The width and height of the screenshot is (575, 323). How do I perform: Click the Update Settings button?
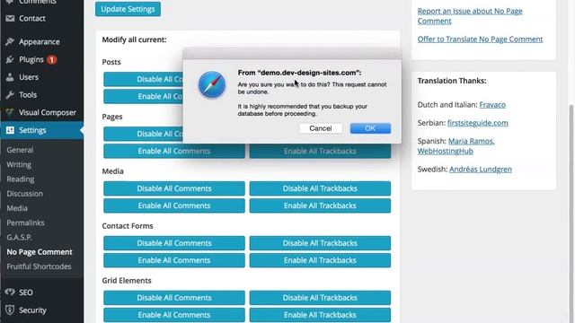click(128, 9)
